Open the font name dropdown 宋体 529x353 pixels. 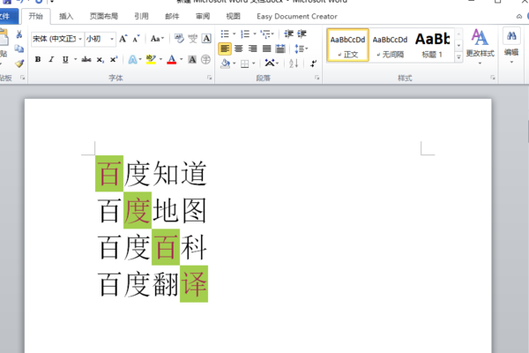tap(80, 39)
